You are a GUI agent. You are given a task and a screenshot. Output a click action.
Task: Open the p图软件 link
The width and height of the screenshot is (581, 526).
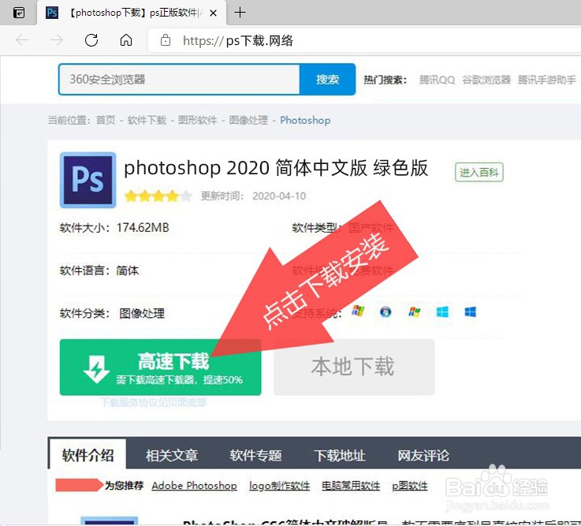[x=410, y=486]
